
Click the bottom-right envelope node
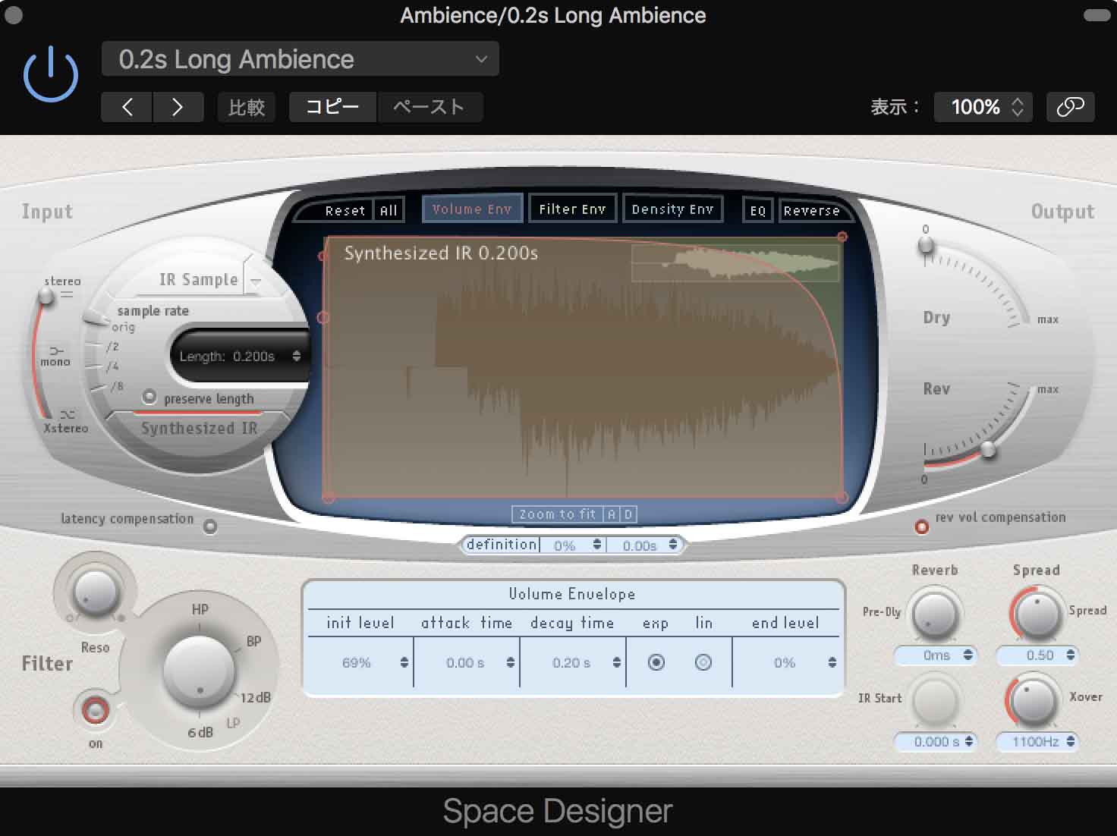click(842, 498)
